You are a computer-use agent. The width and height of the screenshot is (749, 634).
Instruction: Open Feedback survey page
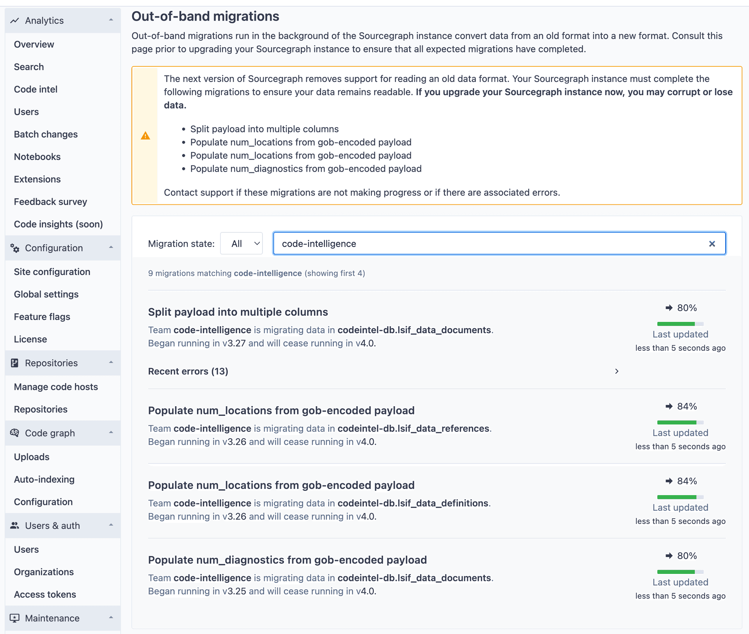click(x=50, y=202)
